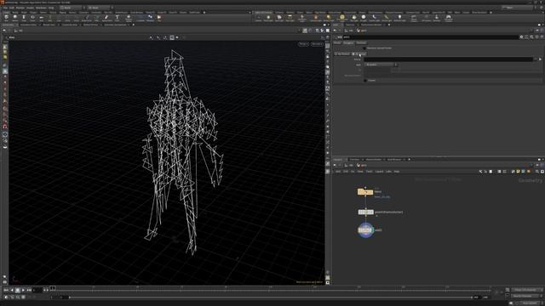Select the File shelf tool
The width and height of the screenshot is (545, 306).
(x=159, y=18)
